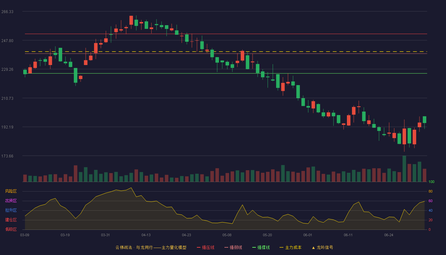The height and width of the screenshot is (255, 446).
Task: Click the 拉升区 zone label
Action: click(x=11, y=210)
